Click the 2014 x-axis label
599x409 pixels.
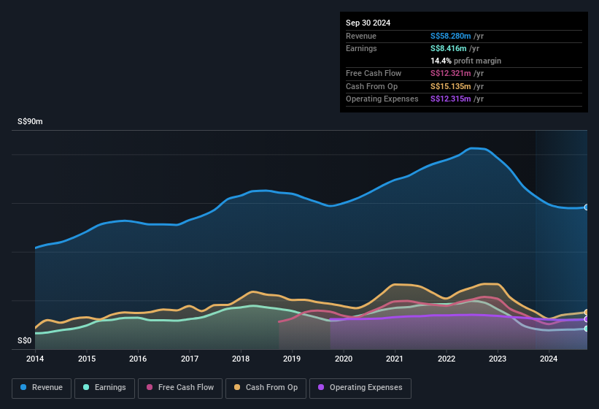[x=35, y=359]
